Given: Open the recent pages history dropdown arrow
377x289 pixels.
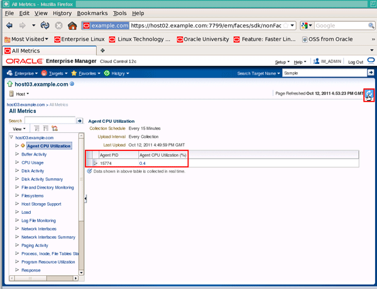Looking at the screenshot, I should [x=33, y=26].
